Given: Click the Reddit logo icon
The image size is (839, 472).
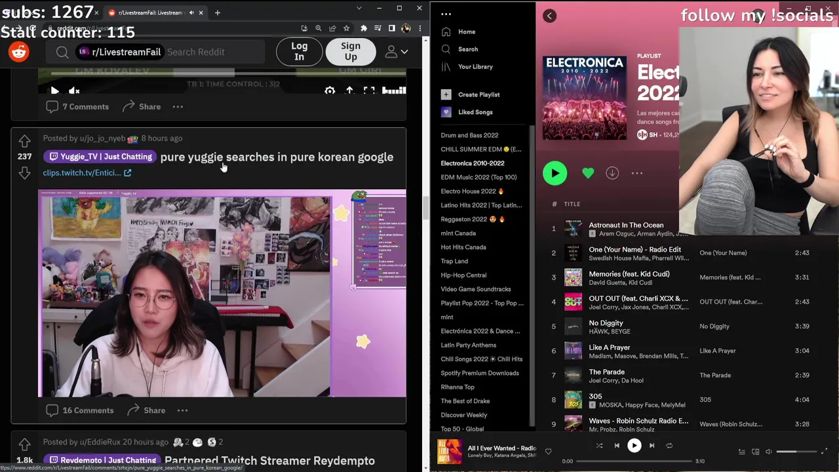Looking at the screenshot, I should 19,52.
